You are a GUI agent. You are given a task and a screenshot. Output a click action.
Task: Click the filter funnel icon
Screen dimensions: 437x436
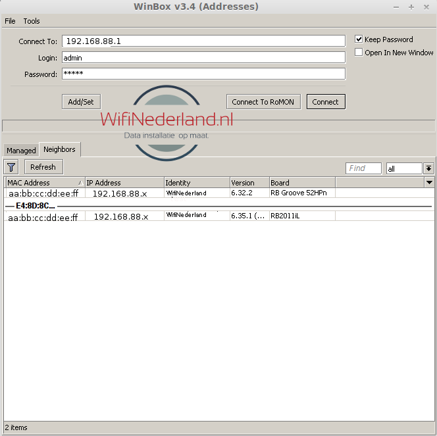click(x=11, y=167)
